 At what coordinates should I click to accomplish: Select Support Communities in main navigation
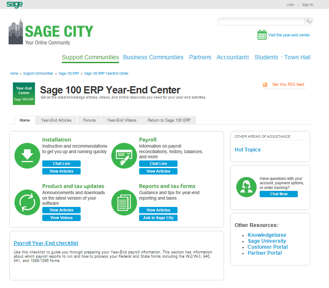(90, 57)
